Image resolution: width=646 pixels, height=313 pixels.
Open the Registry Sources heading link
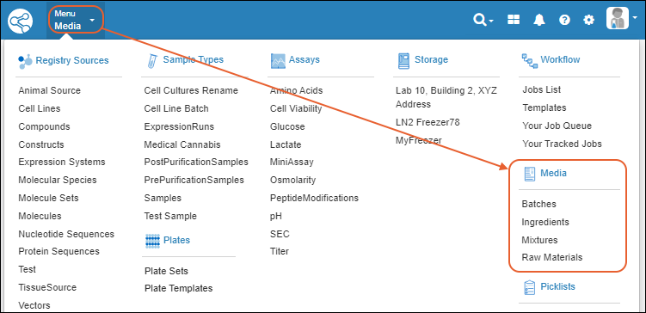pyautogui.click(x=72, y=60)
